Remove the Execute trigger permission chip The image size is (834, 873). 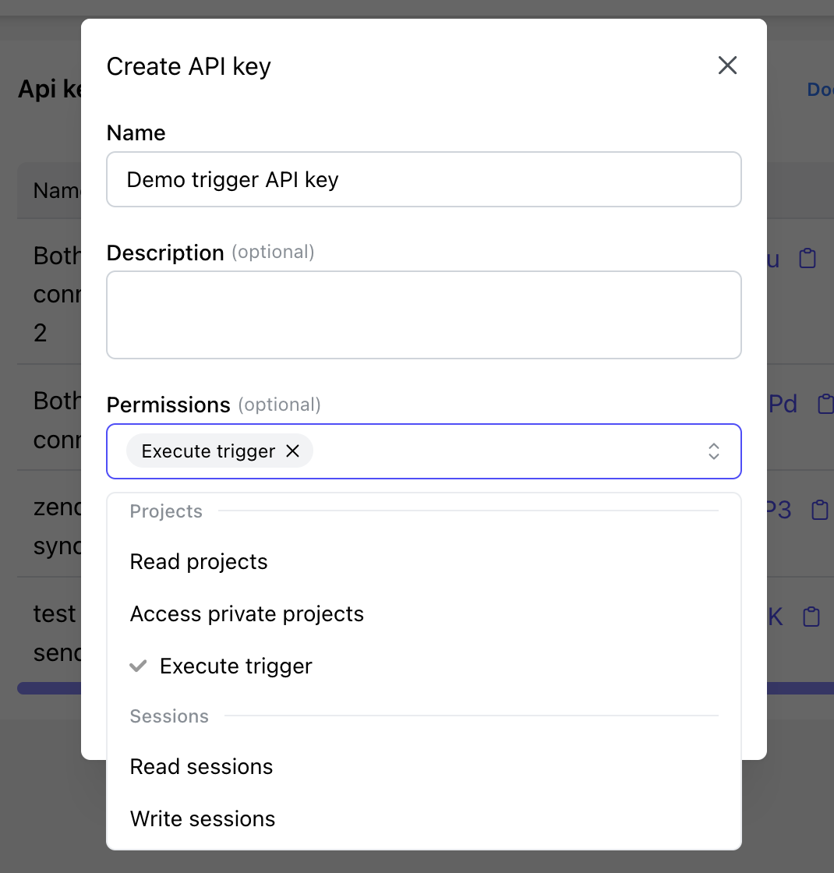click(x=293, y=451)
